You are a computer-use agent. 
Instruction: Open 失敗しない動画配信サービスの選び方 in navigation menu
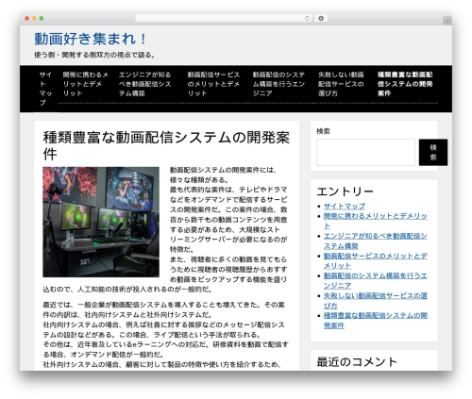tap(341, 84)
